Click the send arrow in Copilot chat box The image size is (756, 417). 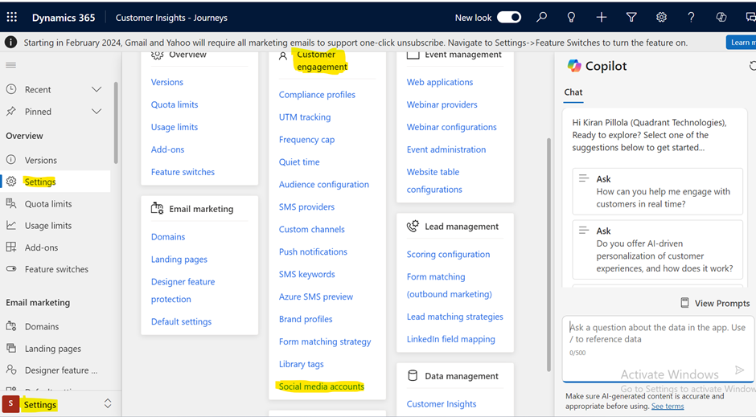tap(739, 370)
